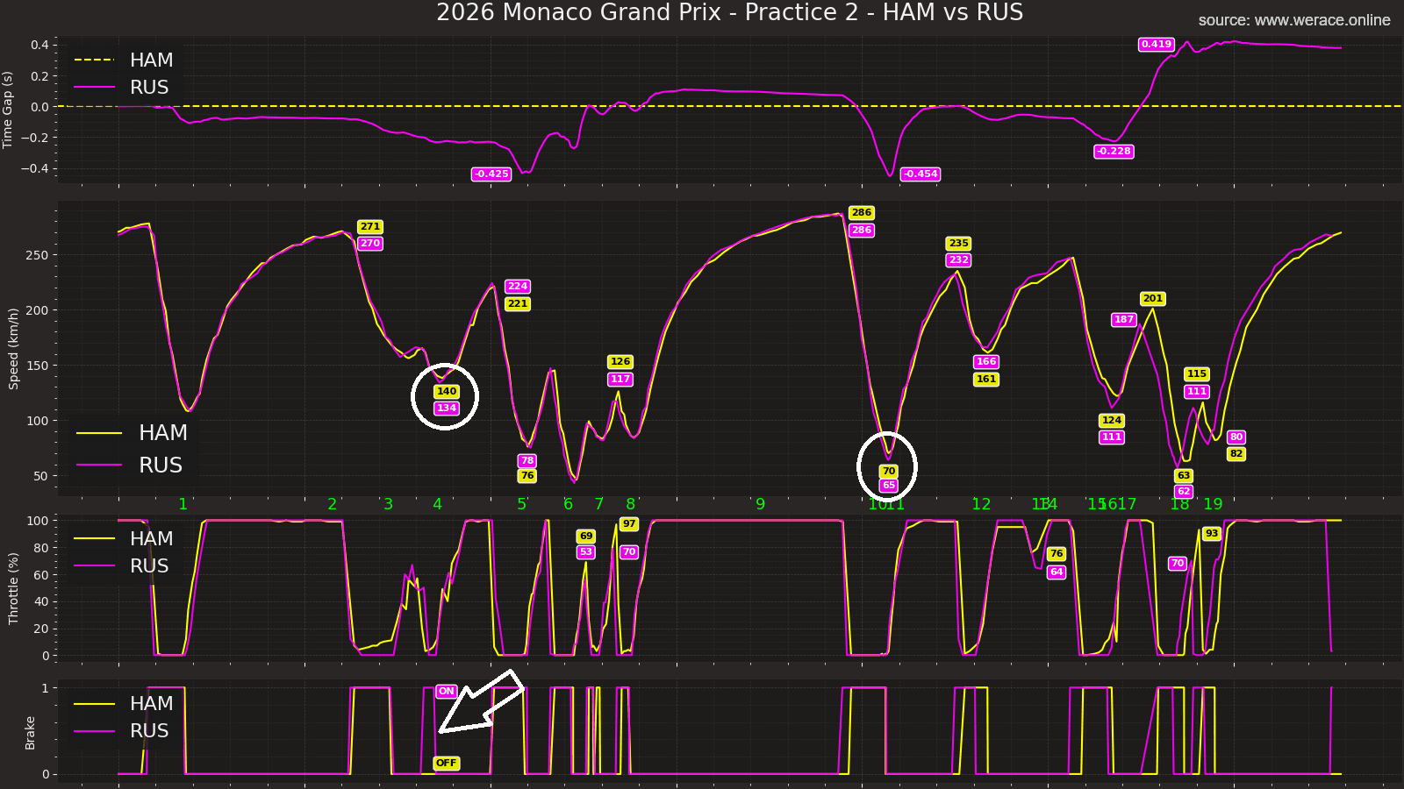The image size is (1404, 789).
Task: Click the 'Throttle (%)' axis label
Action: coord(13,588)
